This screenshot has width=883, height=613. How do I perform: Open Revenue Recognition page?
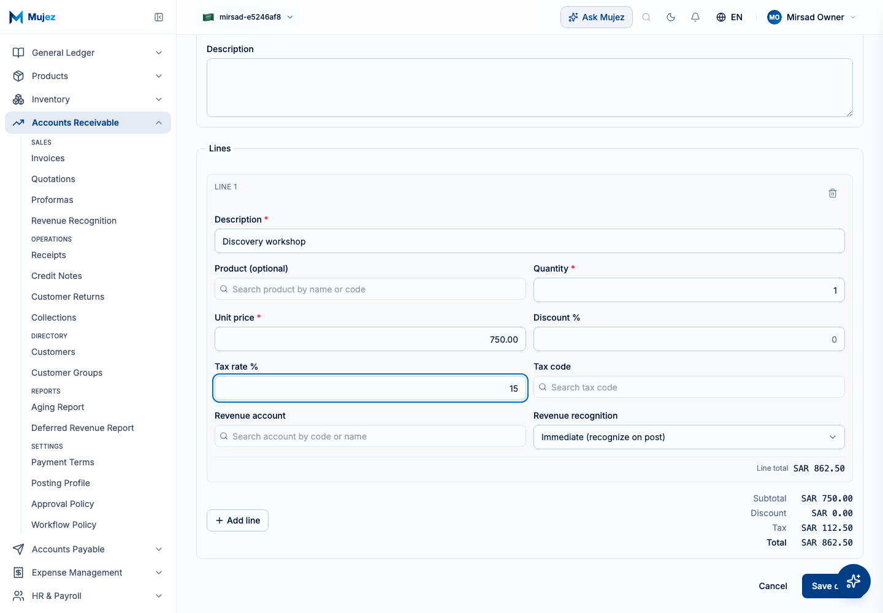[74, 221]
